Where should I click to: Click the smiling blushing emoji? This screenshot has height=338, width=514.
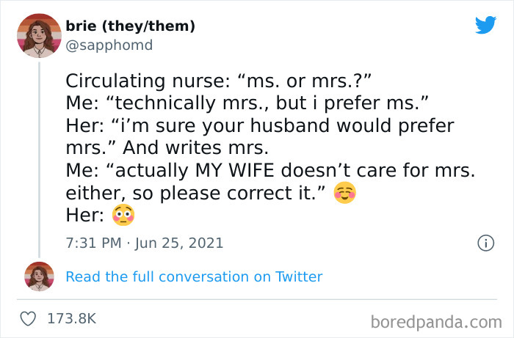click(344, 193)
